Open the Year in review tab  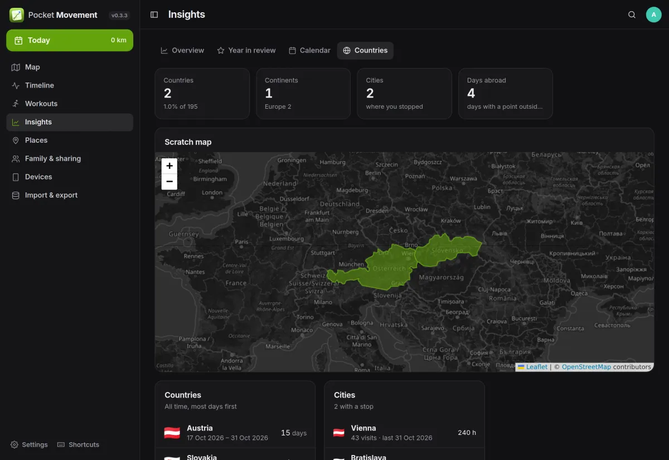click(x=246, y=50)
